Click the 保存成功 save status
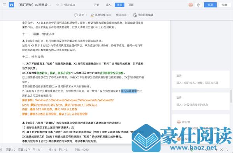This screenshot has width=233, height=153. tap(68, 5)
